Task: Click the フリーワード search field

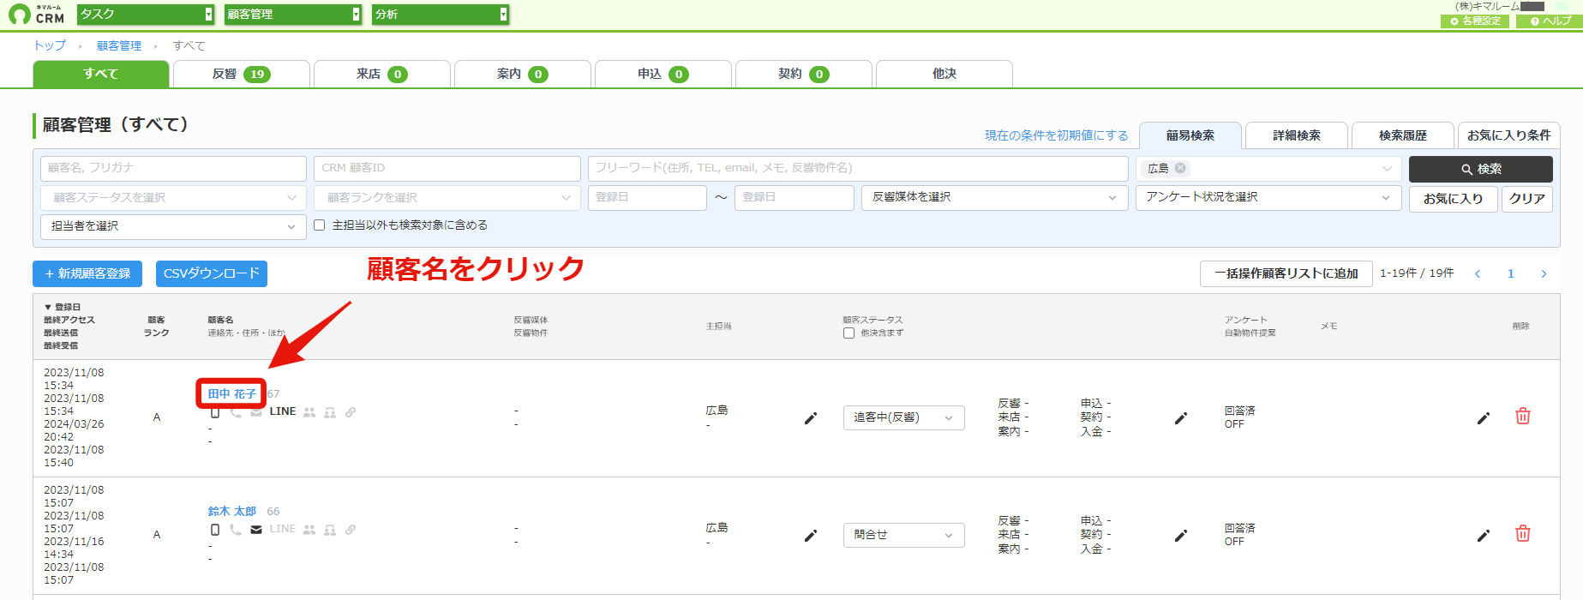Action: coord(858,168)
